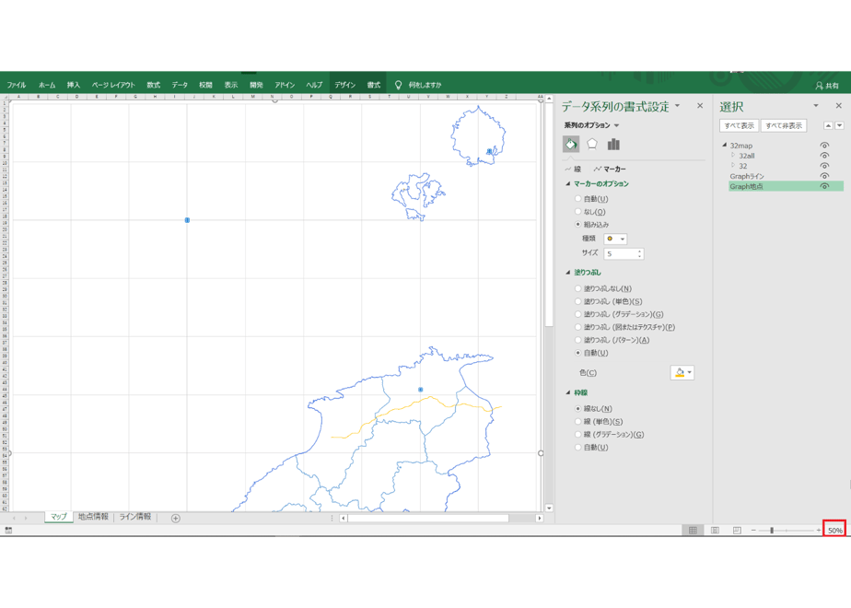Switch to Normal view in status bar

point(694,531)
